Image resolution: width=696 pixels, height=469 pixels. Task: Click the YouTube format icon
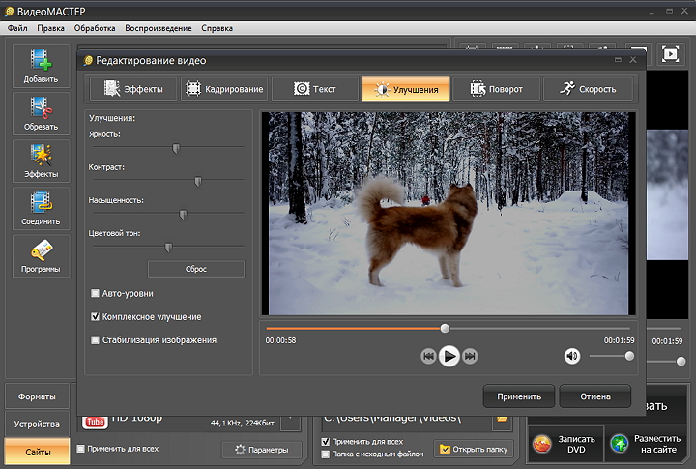[95, 422]
